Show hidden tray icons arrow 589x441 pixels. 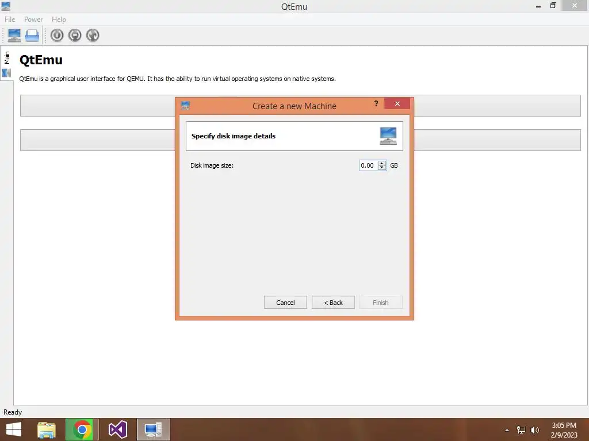point(507,430)
